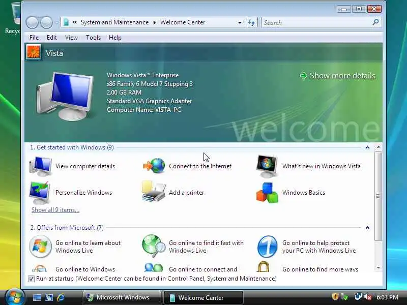Image resolution: width=407 pixels, height=305 pixels.
Task: Open the Windows Start orb
Action: (15, 297)
